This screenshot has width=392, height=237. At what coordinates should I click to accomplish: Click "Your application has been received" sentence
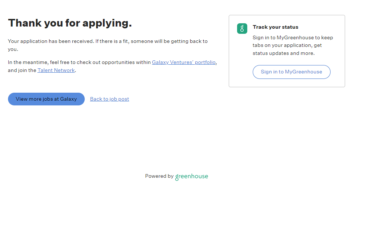51,41
